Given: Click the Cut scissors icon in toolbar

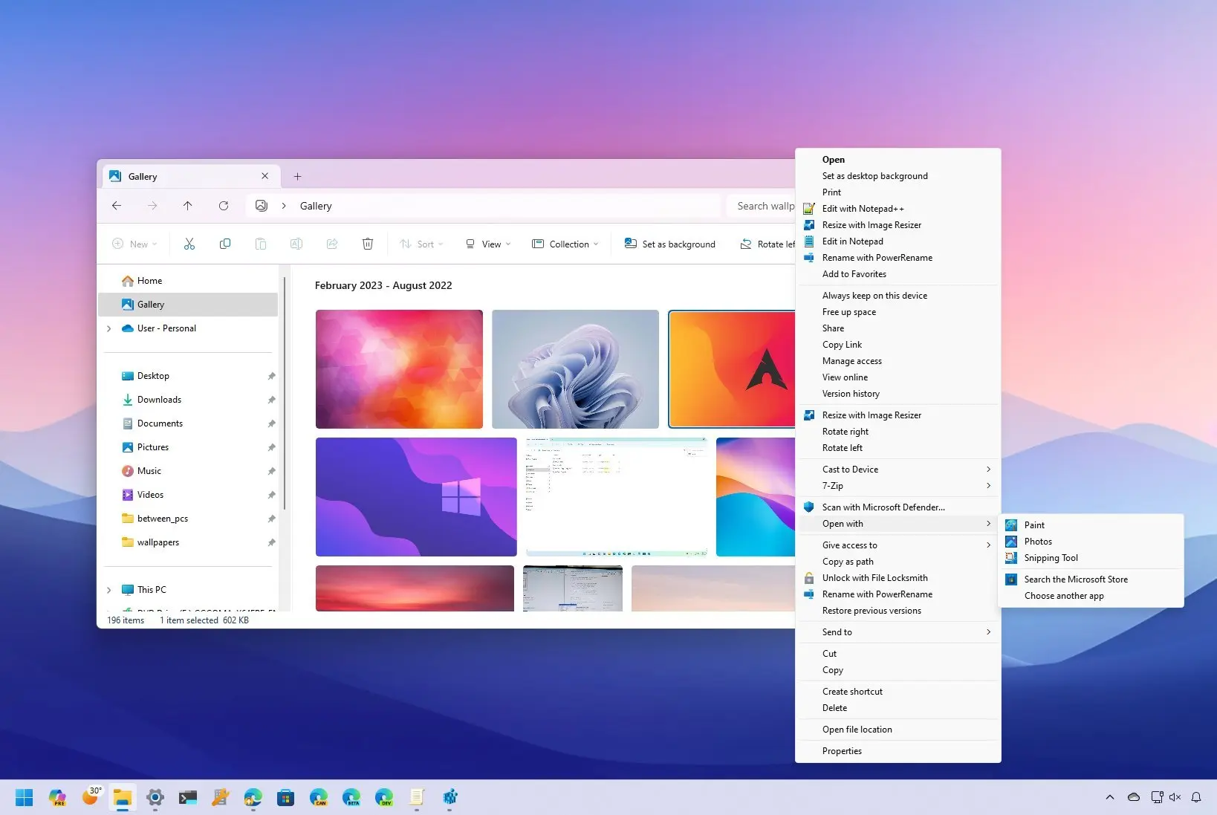Looking at the screenshot, I should click(x=189, y=244).
